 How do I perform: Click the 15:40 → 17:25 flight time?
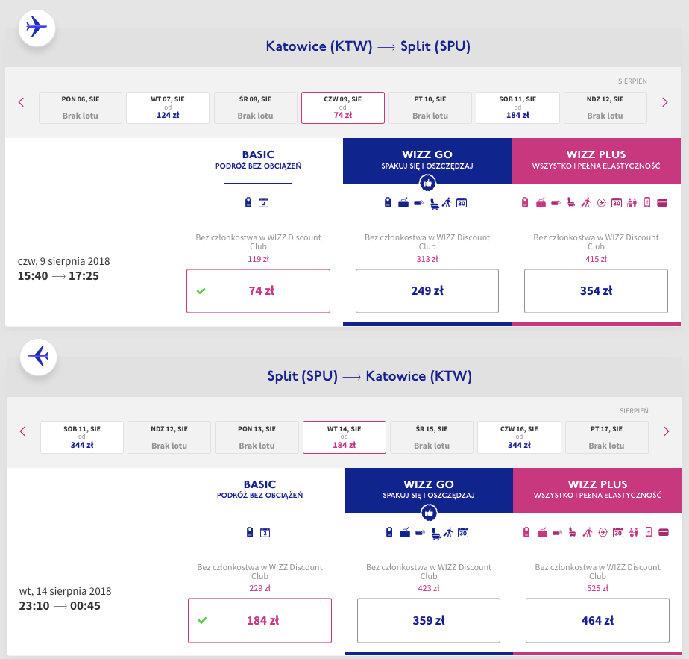click(x=58, y=276)
